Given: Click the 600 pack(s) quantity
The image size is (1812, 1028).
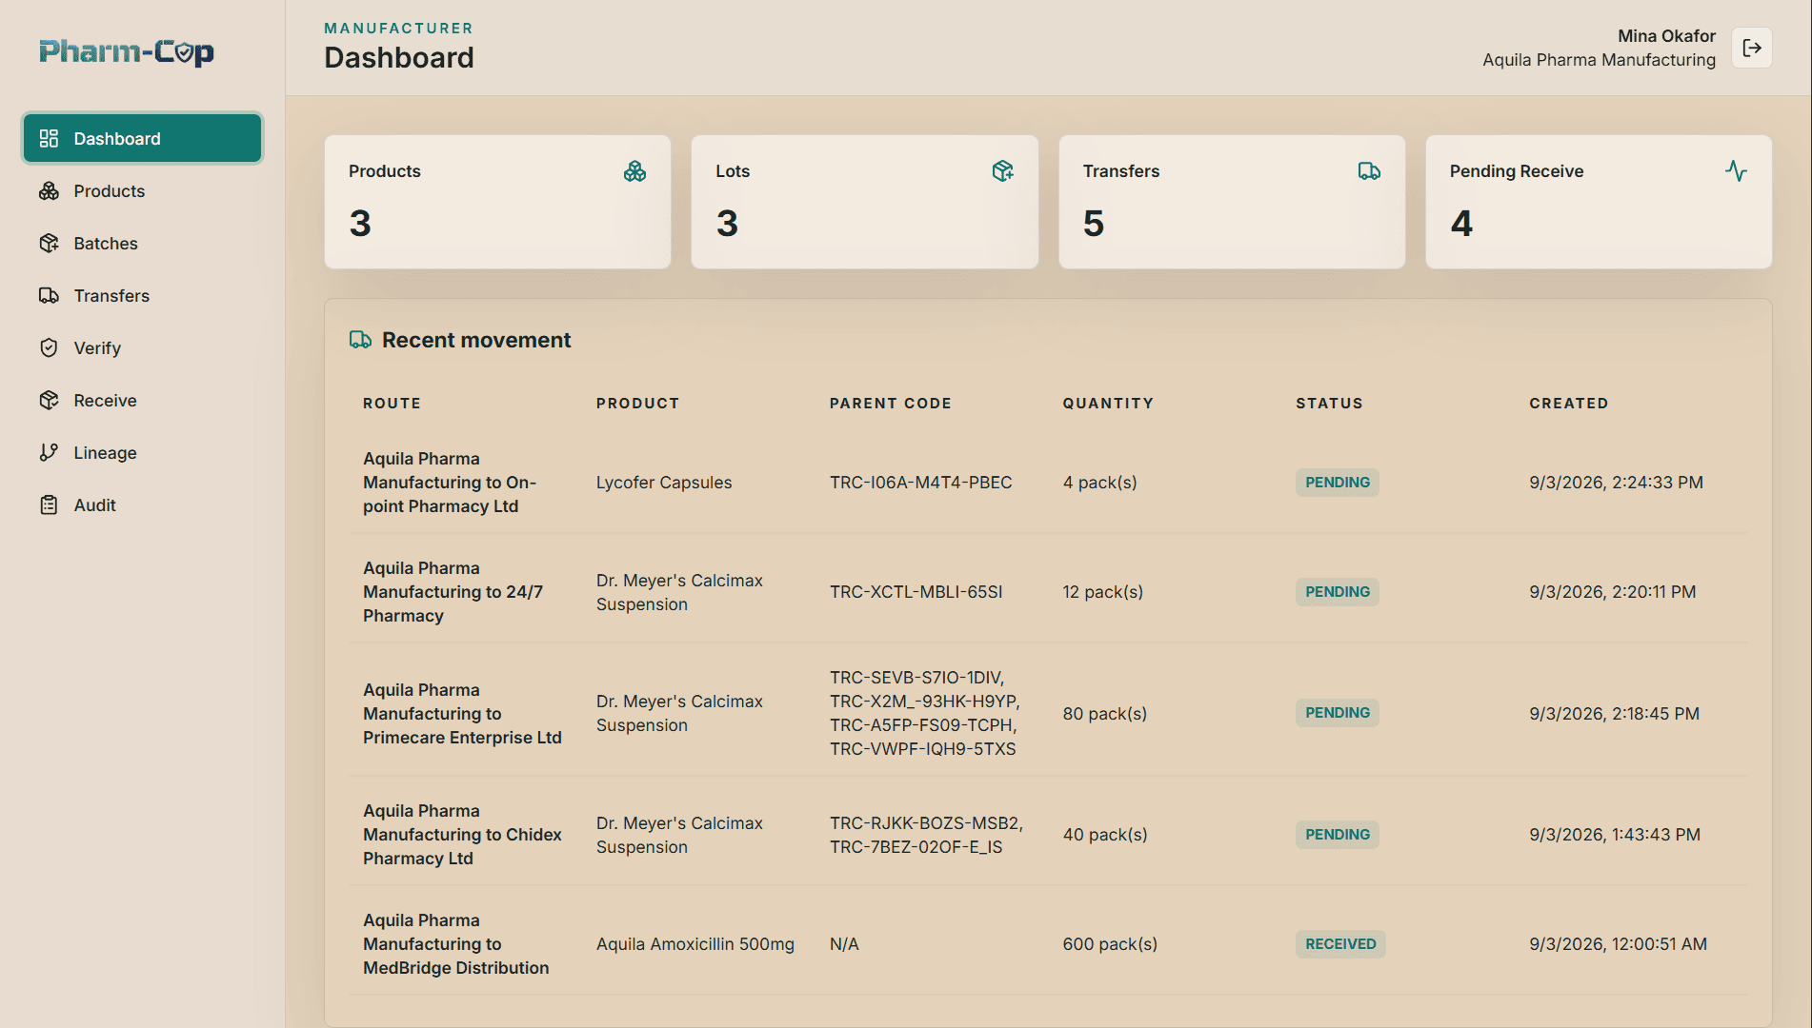Looking at the screenshot, I should [x=1110, y=944].
